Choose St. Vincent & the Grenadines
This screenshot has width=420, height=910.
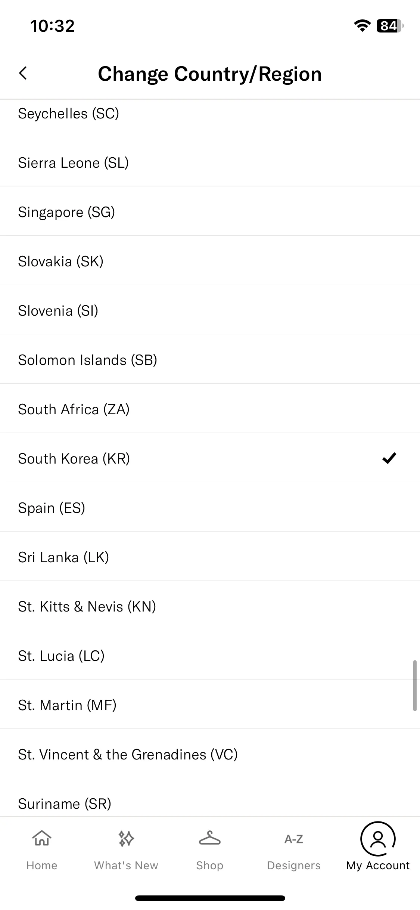click(210, 753)
